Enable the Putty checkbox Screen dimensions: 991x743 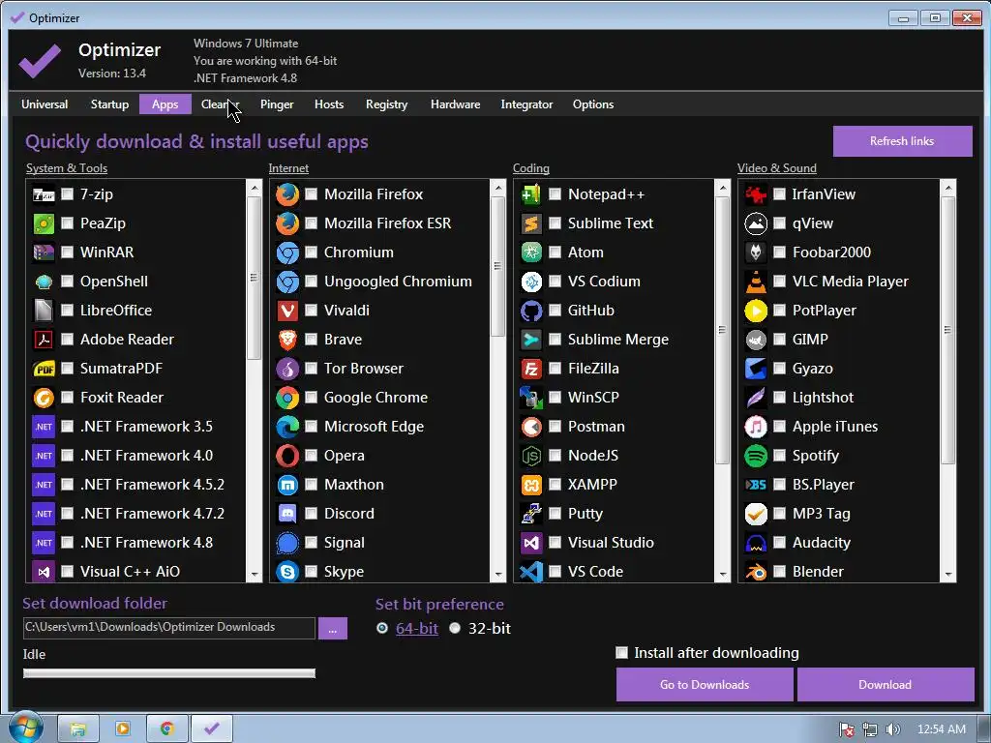[555, 513]
